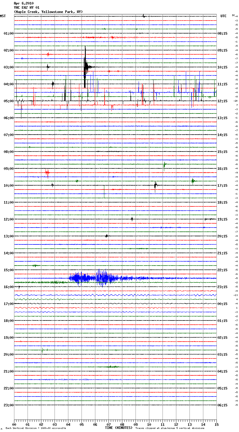This screenshot has width=239, height=432.
Task: Click the date heading 'Apr 6,2010'
Action: (24, 3)
